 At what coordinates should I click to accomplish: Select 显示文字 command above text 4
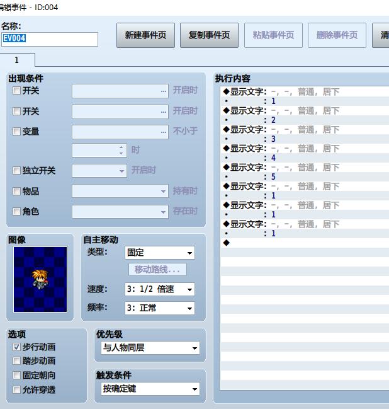305,149
